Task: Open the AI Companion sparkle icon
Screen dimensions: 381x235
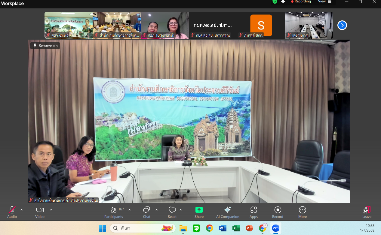Action: pyautogui.click(x=228, y=210)
